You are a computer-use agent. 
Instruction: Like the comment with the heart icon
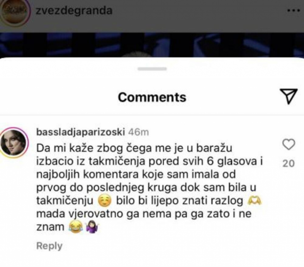point(289,144)
